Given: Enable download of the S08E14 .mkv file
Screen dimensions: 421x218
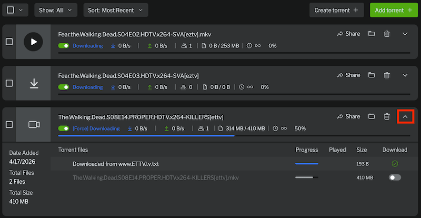Looking at the screenshot, I should tap(394, 178).
